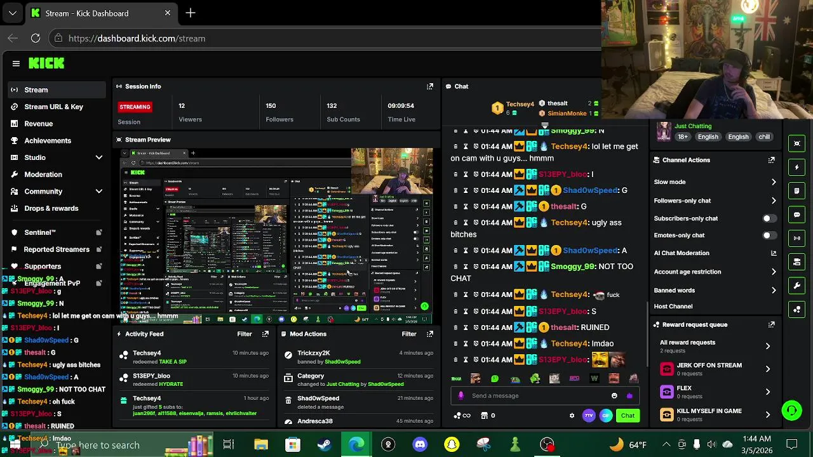Click the browser address bar
This screenshot has height=457, width=813.
pyautogui.click(x=324, y=38)
